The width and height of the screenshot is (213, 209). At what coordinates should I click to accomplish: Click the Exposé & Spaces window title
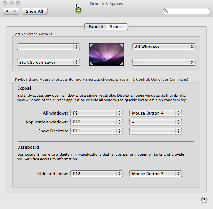coord(106,4)
